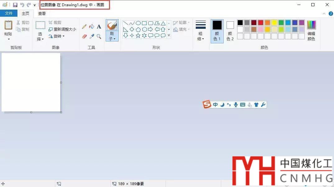Move the shapes gallery down one row
Viewport: 334px width, 187px height.
pyautogui.click(x=169, y=29)
